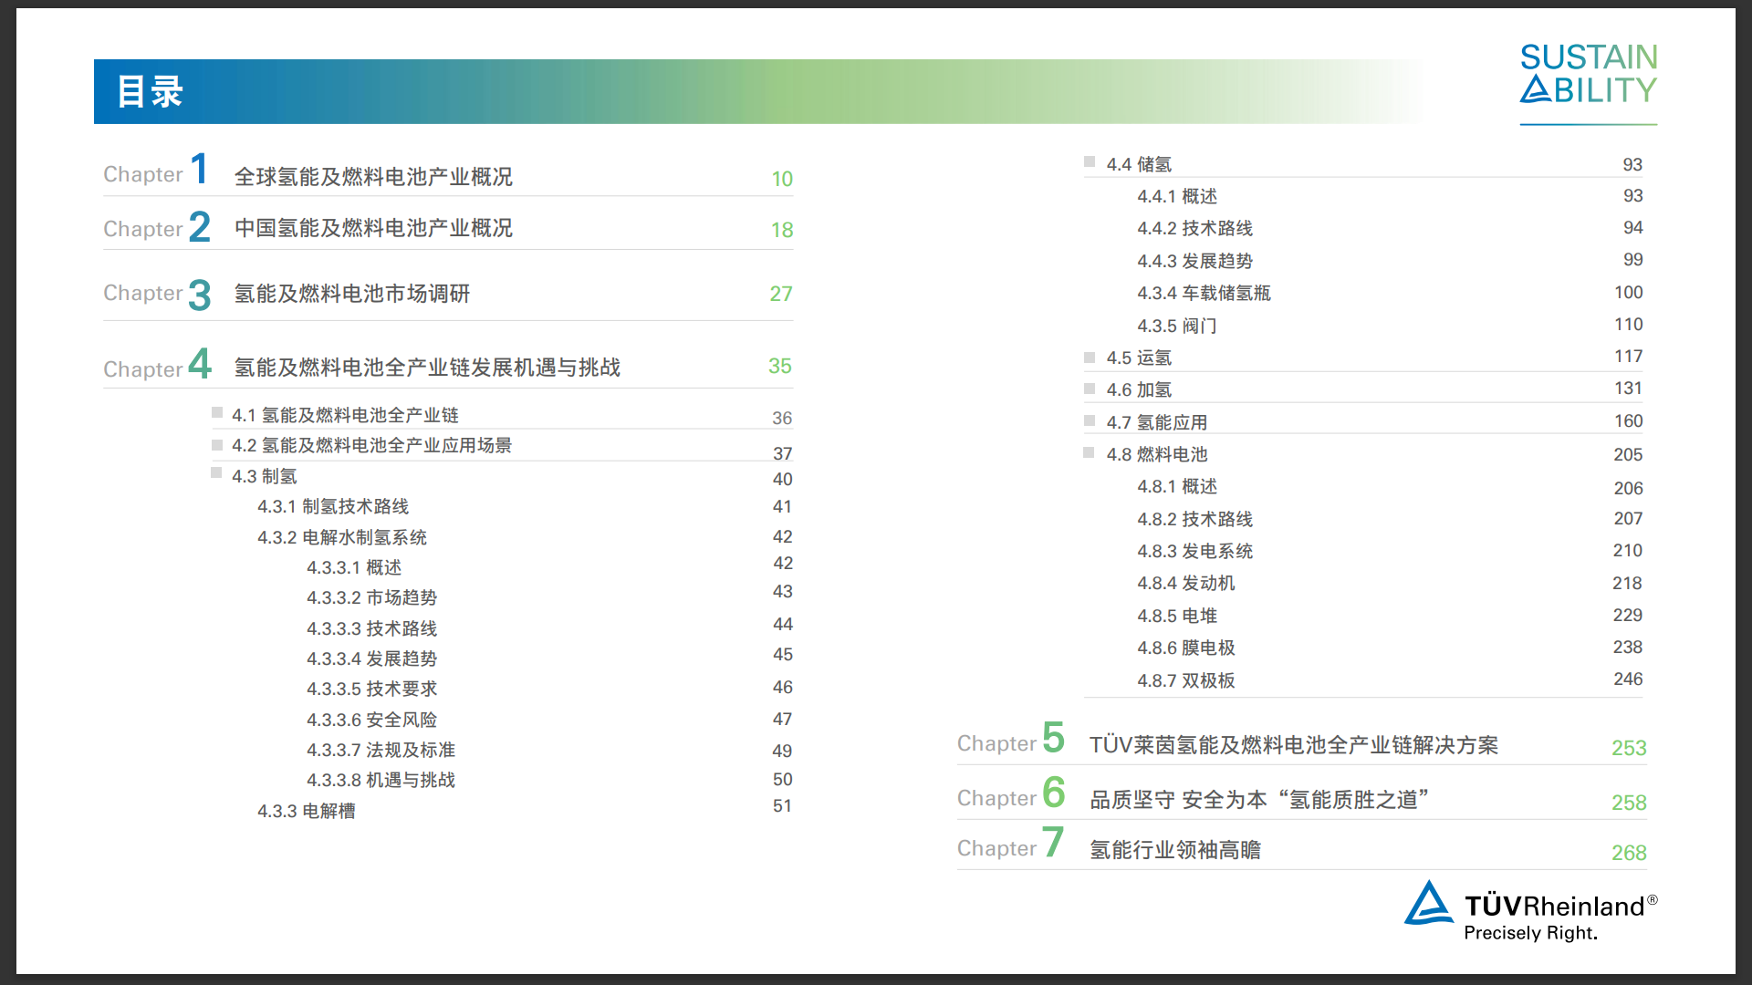Click square bullet beside 4.3 制氢

[216, 473]
